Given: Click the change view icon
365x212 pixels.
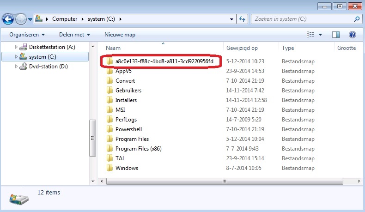Looking at the screenshot, I should pos(310,35).
